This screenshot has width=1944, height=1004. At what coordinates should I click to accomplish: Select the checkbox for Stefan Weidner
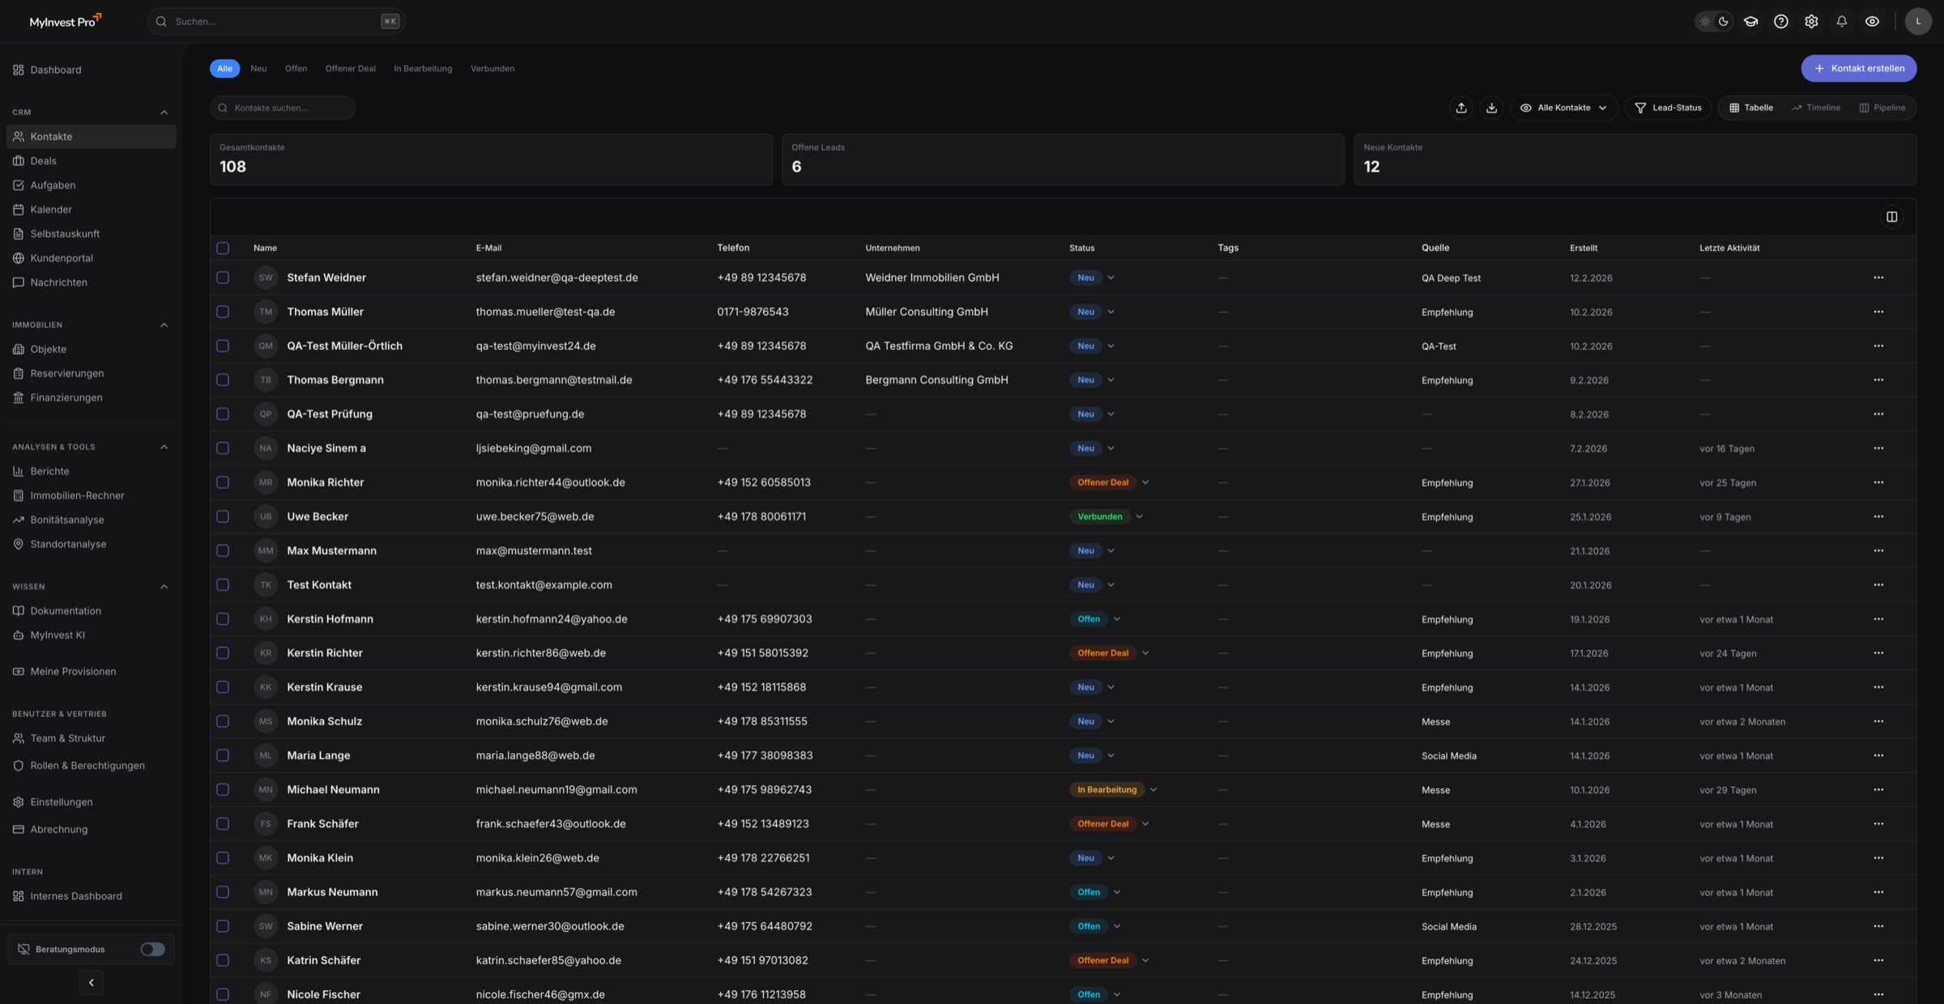coord(223,277)
